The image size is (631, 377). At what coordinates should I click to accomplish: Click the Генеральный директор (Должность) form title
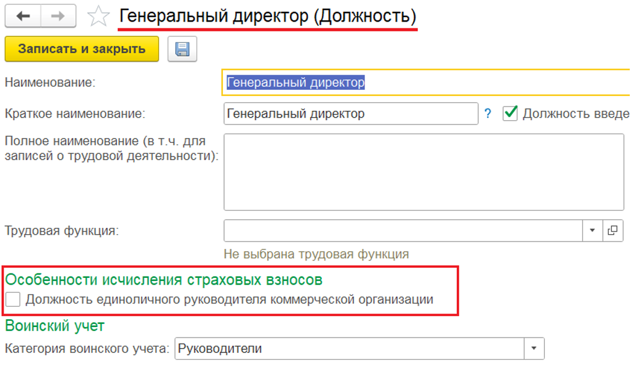(267, 16)
